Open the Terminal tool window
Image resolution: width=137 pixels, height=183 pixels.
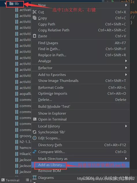tap(10, 180)
